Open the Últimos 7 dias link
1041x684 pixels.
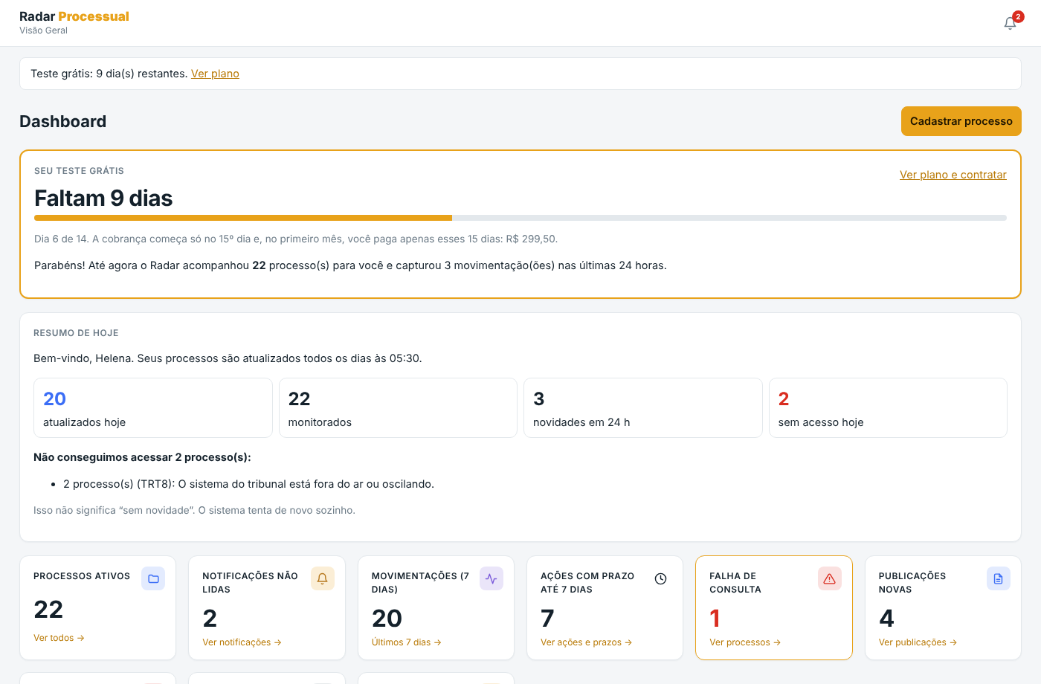click(407, 642)
